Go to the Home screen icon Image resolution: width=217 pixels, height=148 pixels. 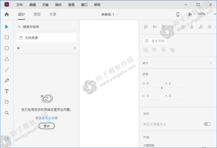(x=7, y=14)
